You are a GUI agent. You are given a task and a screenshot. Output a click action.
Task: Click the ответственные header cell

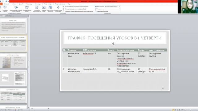pyautogui.click(x=157, y=50)
